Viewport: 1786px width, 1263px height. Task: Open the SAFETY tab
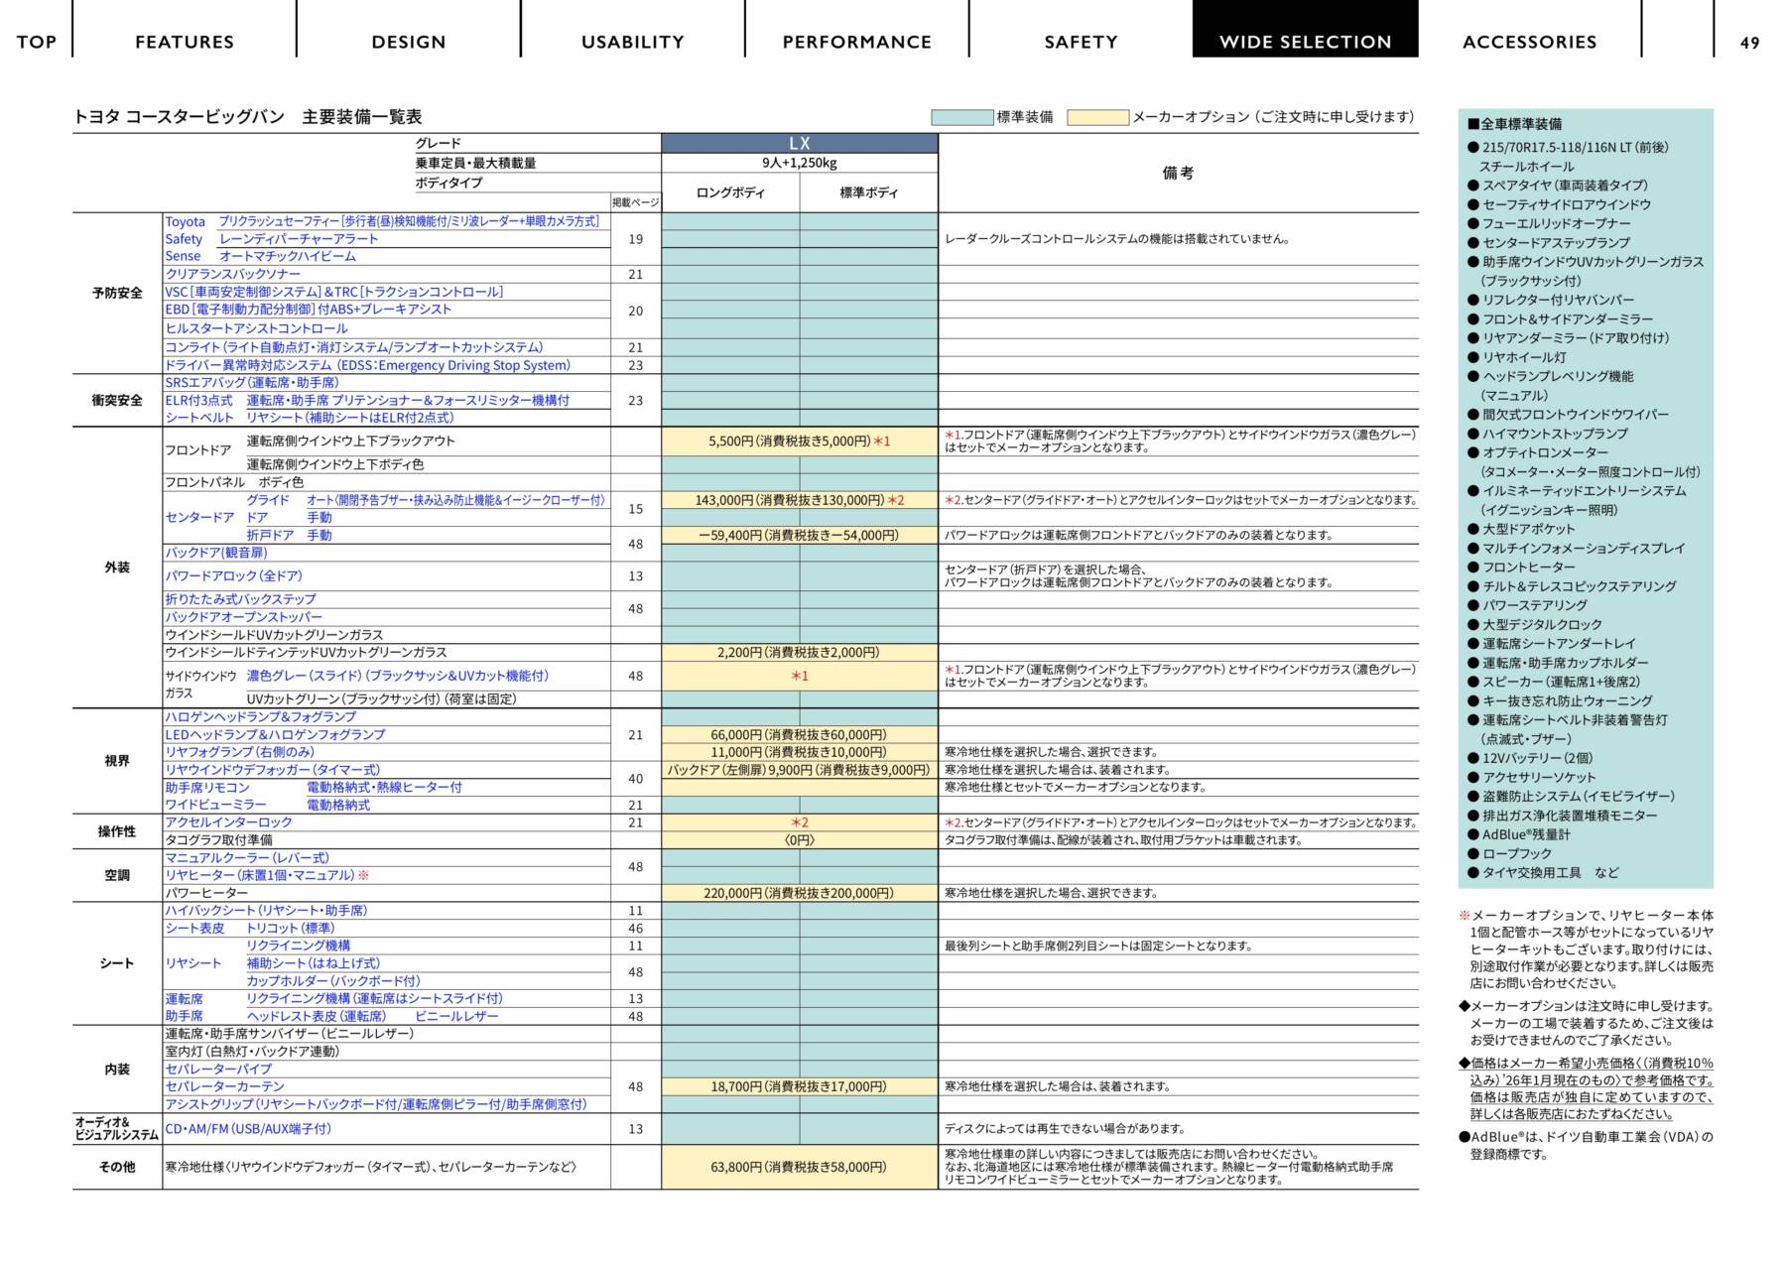coord(1081,42)
